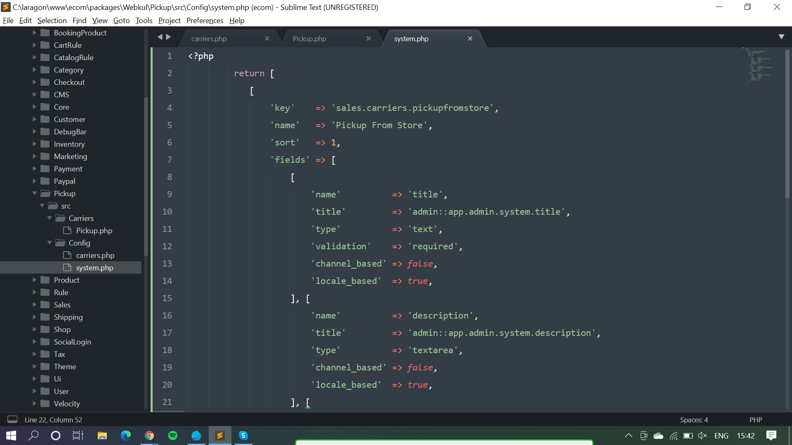This screenshot has width=792, height=445.
Task: Select the SocialLogin folder
Action: (72, 342)
